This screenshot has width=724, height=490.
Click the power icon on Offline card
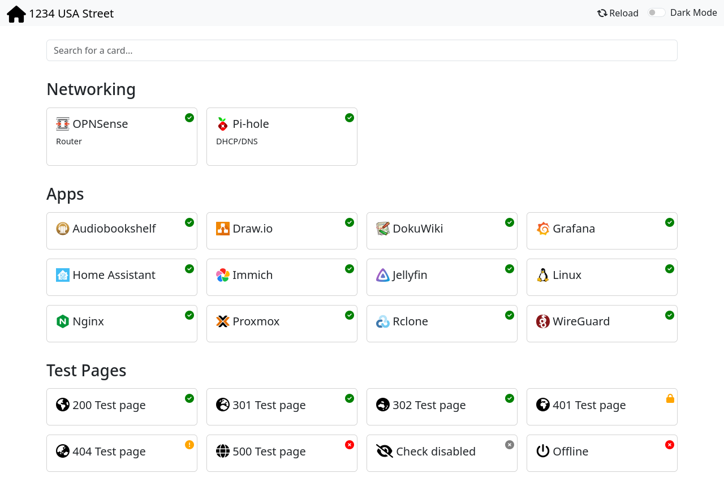point(543,451)
